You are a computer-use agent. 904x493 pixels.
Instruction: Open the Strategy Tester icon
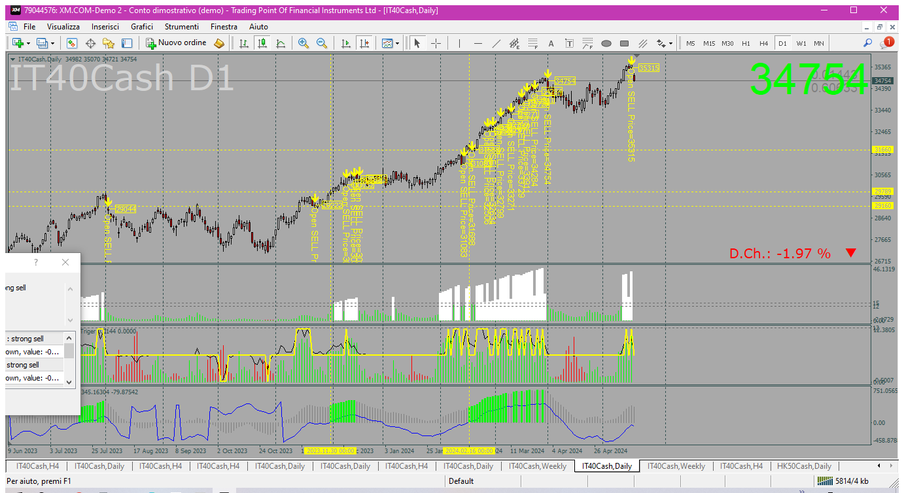pos(219,43)
